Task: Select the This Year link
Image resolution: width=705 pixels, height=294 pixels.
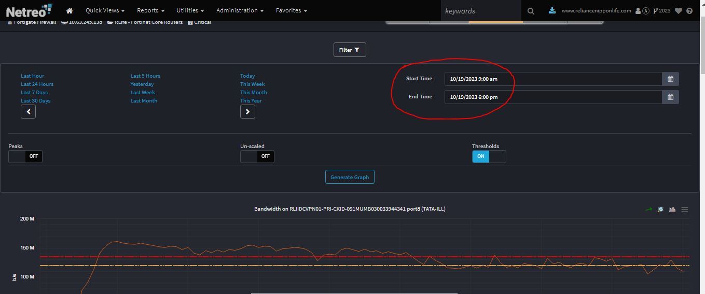Action: pyautogui.click(x=251, y=101)
